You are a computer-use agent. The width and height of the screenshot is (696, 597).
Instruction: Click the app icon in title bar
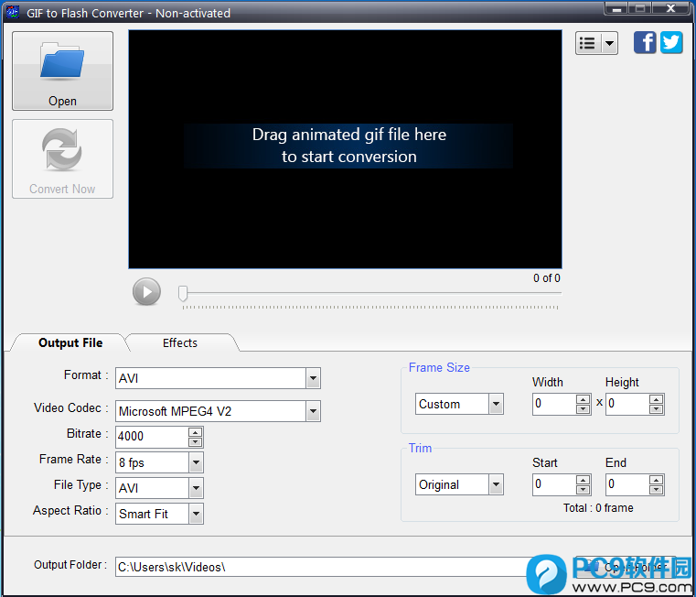pos(13,13)
